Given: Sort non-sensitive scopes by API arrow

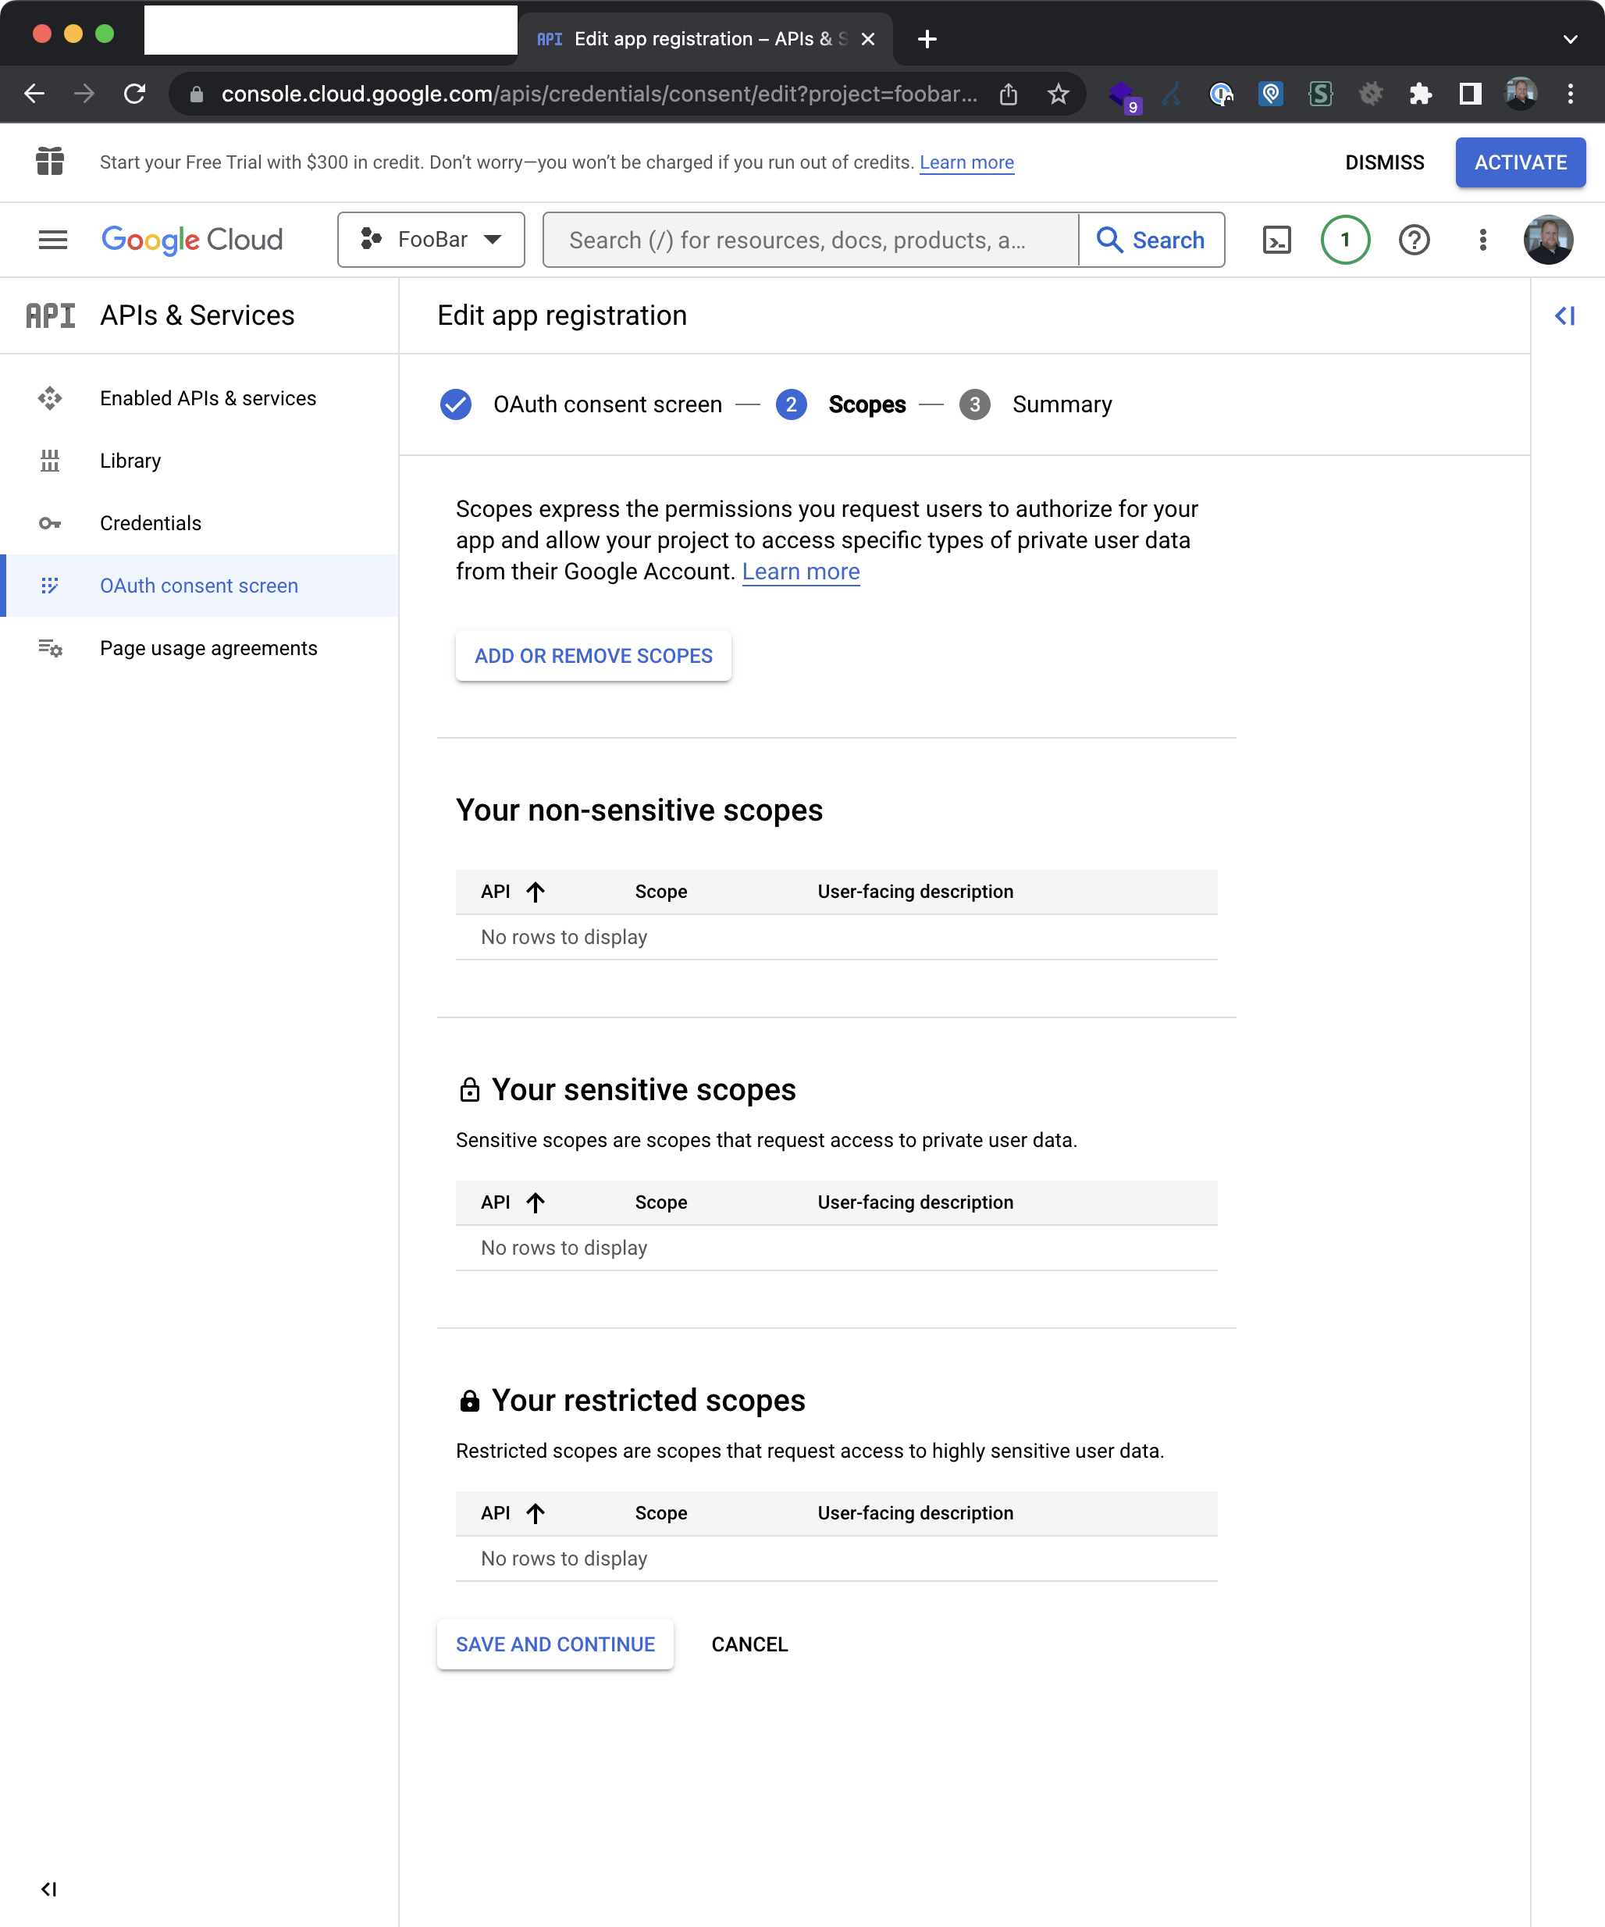Looking at the screenshot, I should click(x=536, y=892).
